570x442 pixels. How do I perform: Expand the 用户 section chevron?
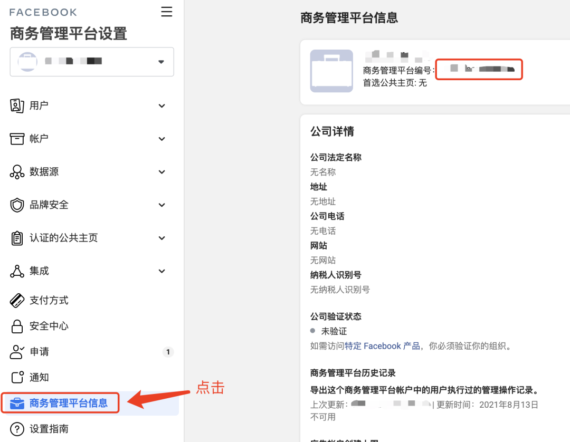click(x=162, y=105)
